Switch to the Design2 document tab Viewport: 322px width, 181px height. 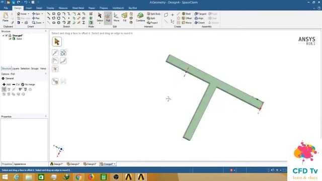tap(73, 164)
